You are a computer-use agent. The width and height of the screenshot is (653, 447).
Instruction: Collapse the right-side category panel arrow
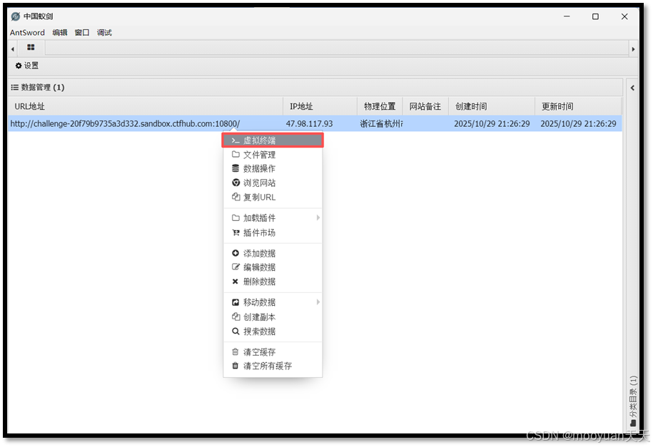coord(632,88)
